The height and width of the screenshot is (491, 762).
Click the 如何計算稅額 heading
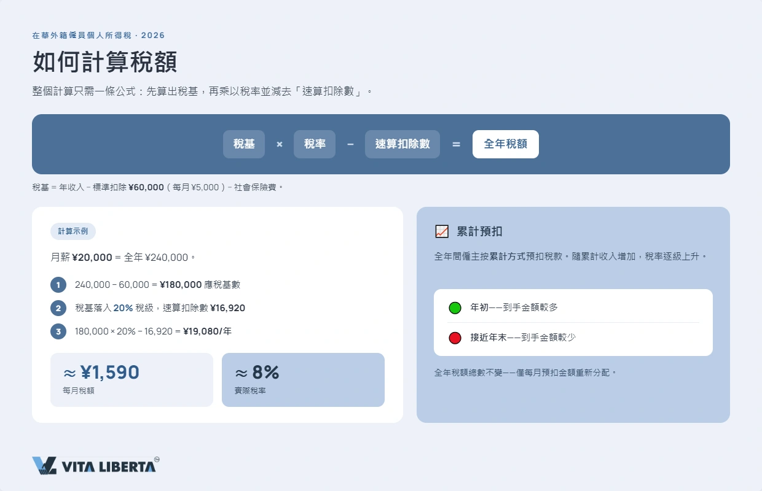point(104,63)
